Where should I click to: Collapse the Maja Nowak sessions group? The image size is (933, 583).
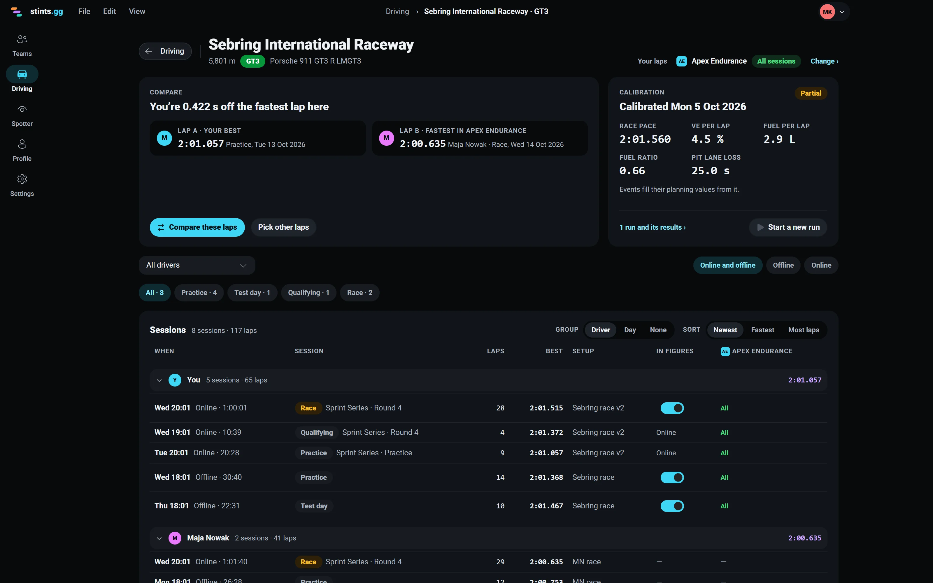159,538
